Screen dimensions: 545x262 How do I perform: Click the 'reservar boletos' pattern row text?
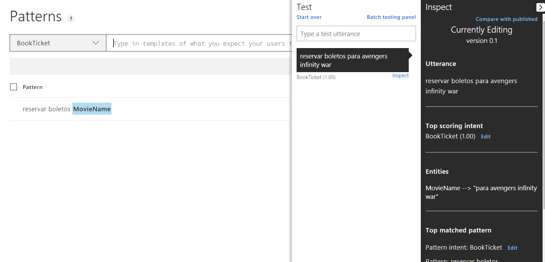46,109
